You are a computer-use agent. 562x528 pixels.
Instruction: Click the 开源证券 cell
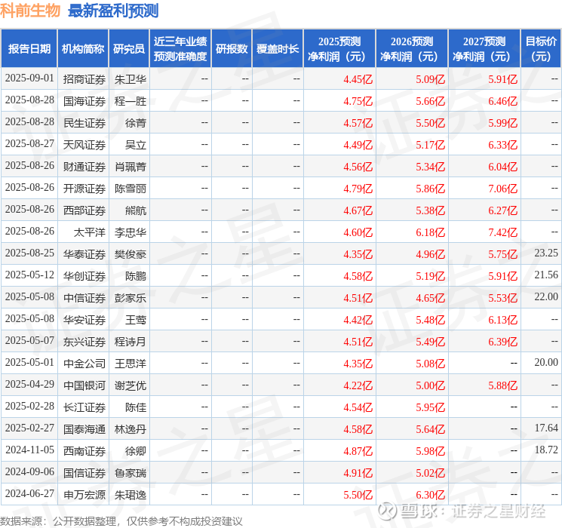[84, 189]
